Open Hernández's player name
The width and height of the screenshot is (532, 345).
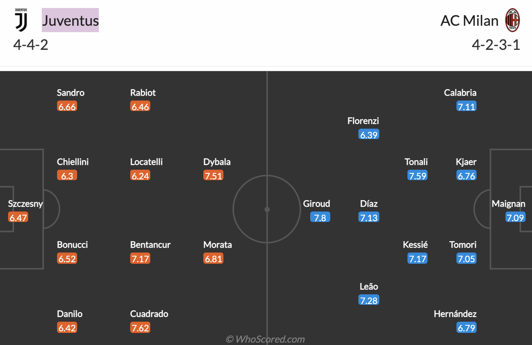coord(455,314)
